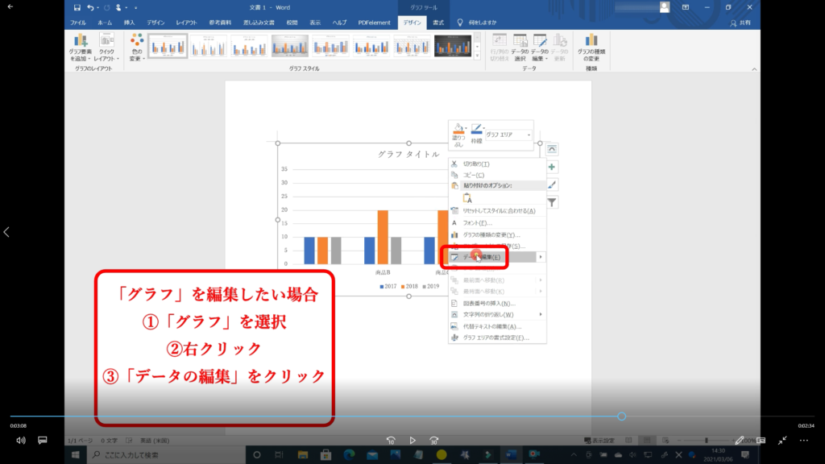Viewport: 825px width, 464px height.
Task: Click the video progress bar handle
Action: (621, 416)
